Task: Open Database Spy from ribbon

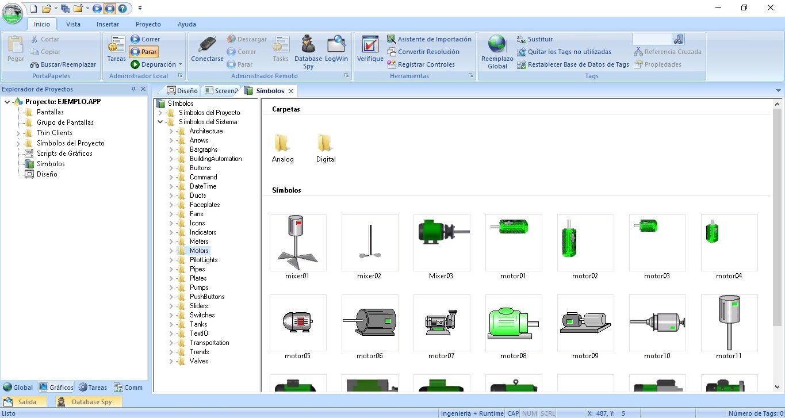Action: pos(308,52)
